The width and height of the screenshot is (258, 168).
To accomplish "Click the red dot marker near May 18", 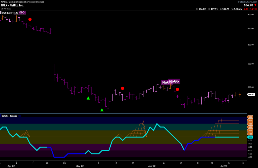I will point(122,88).
